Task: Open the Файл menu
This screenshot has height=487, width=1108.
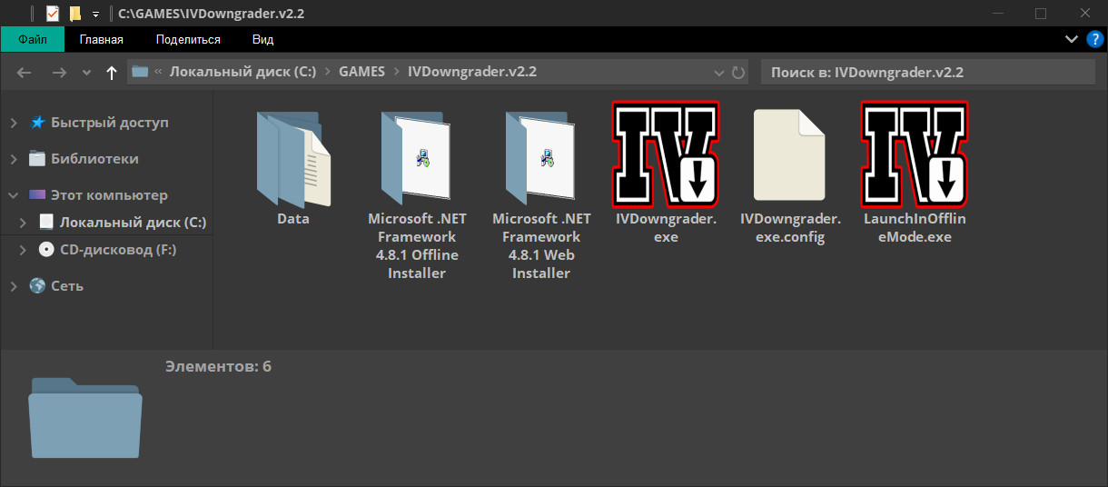Action: 33,39
